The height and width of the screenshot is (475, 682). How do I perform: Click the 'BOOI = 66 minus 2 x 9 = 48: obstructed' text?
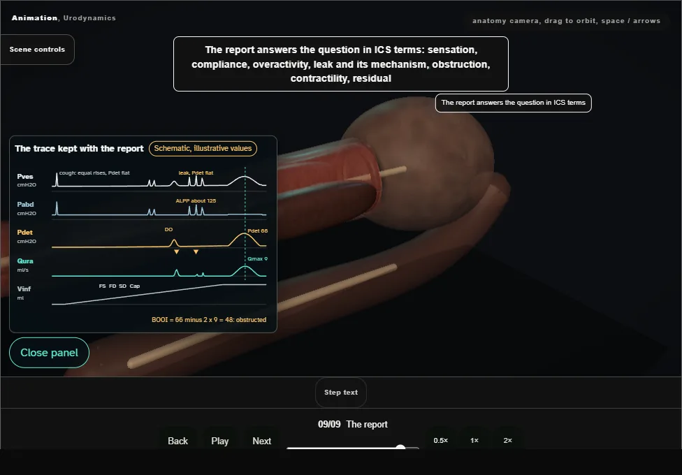[x=209, y=320]
